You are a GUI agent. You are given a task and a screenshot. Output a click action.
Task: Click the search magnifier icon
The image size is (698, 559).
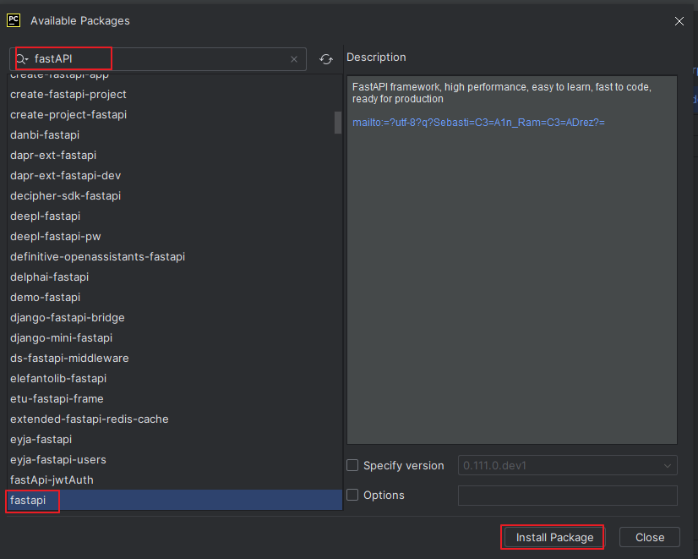pos(22,59)
